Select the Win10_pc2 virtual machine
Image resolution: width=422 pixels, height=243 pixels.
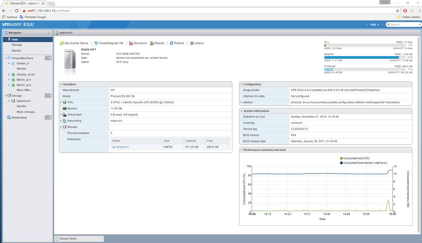pyautogui.click(x=24, y=85)
